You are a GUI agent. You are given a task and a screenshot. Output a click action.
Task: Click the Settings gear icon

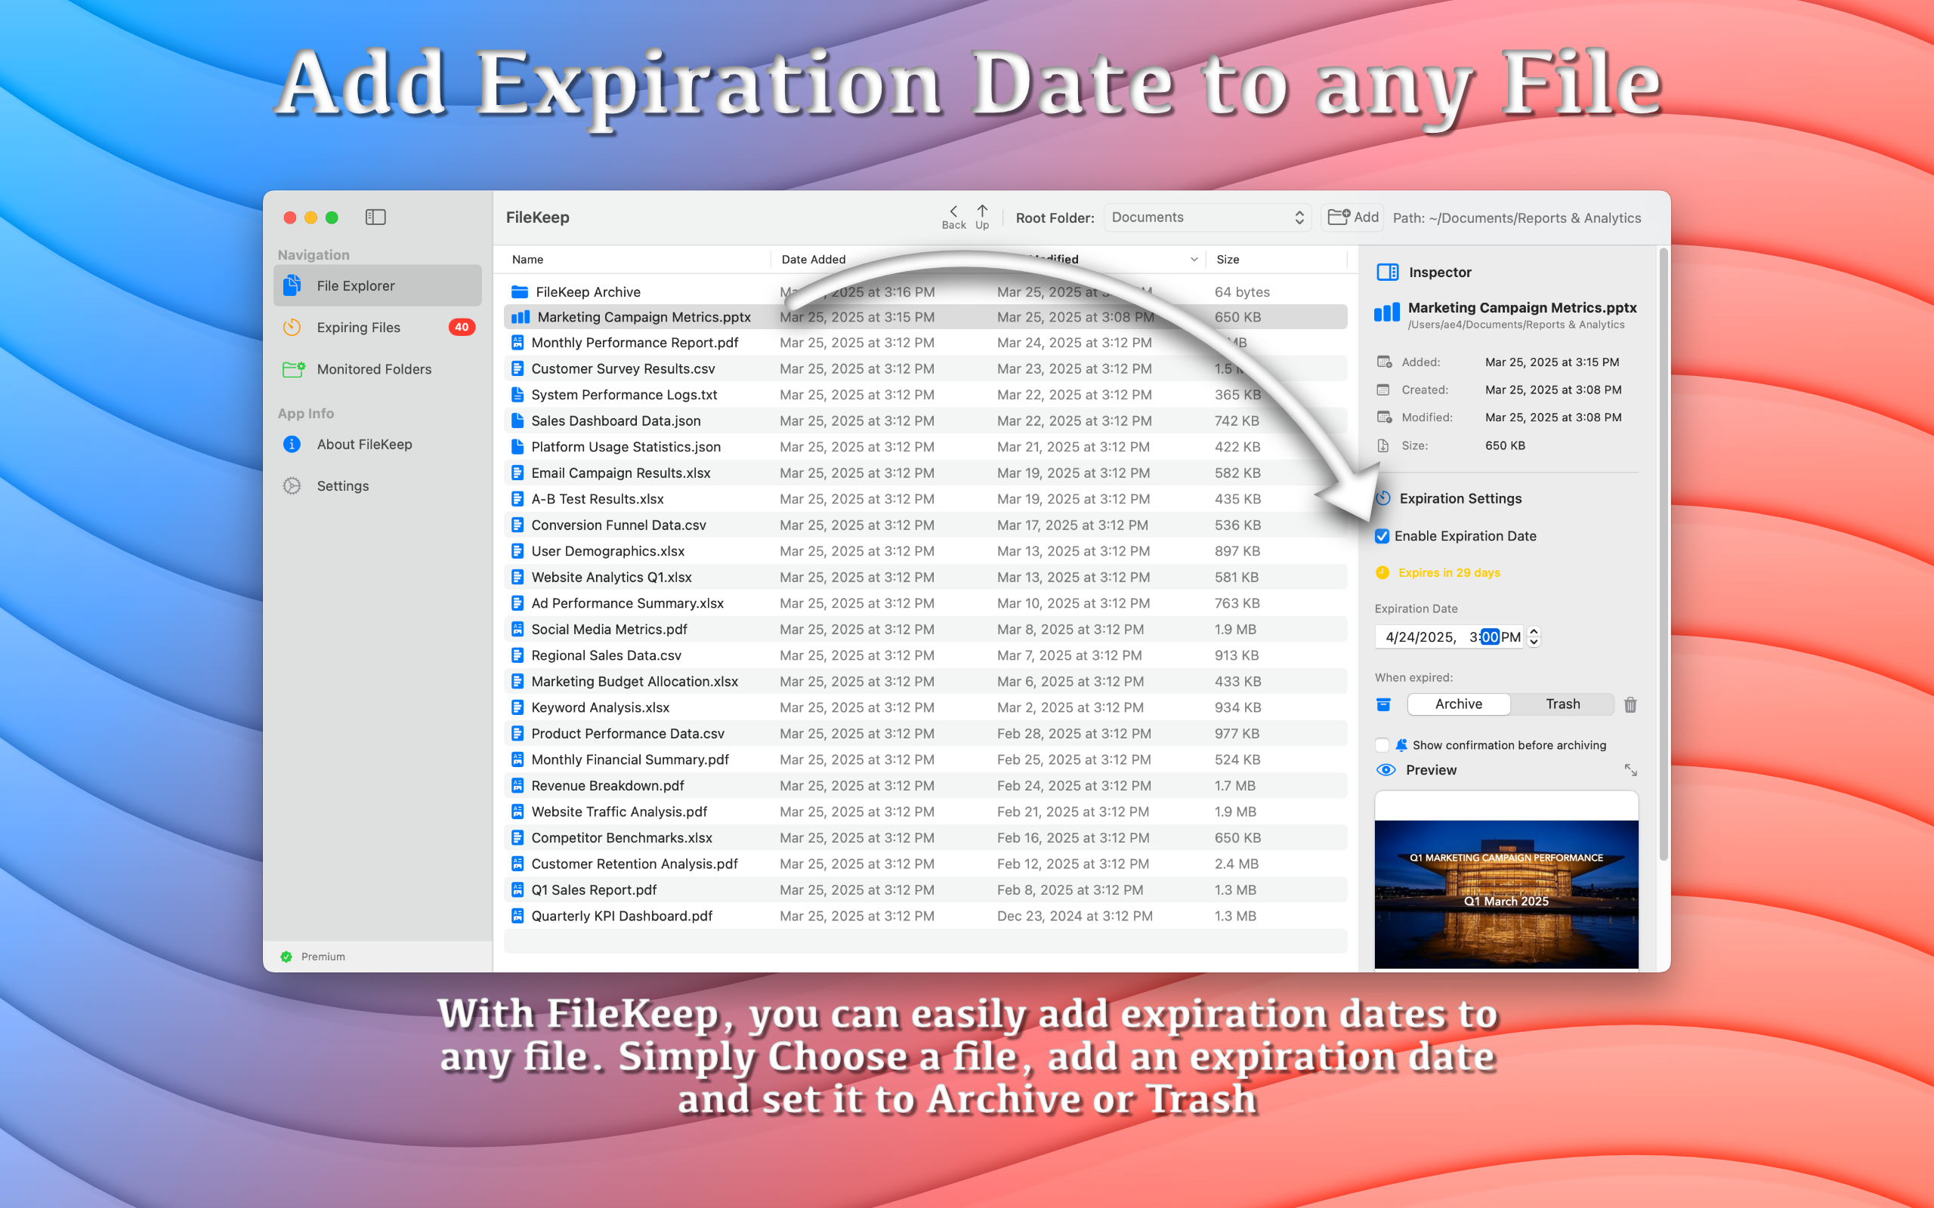[292, 485]
